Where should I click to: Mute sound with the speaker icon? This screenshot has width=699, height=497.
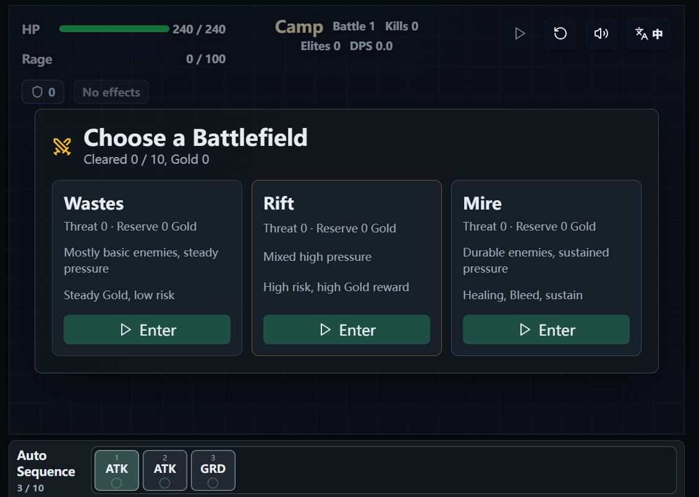coord(601,33)
